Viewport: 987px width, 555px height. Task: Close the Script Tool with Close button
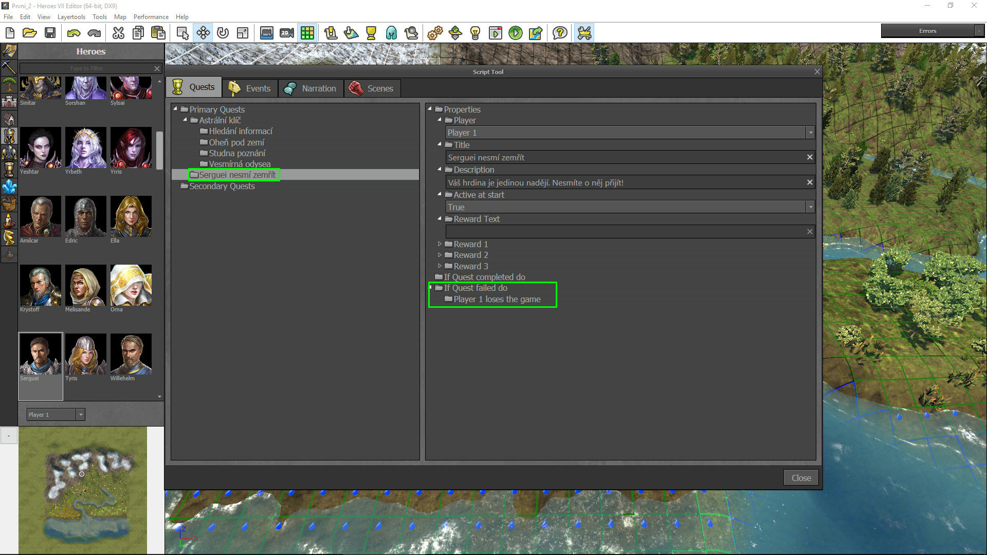pyautogui.click(x=801, y=478)
